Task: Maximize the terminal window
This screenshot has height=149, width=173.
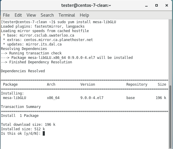Action: [x=157, y=5]
